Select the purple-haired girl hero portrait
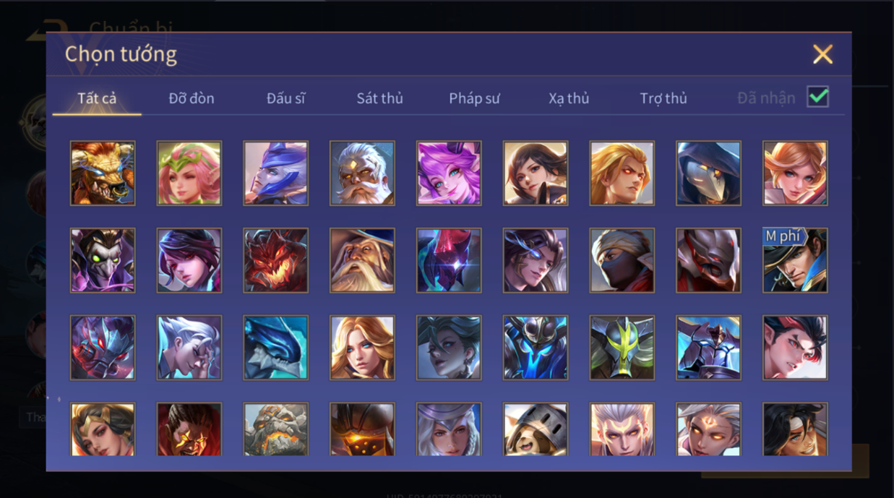This screenshot has width=894, height=498. point(449,173)
